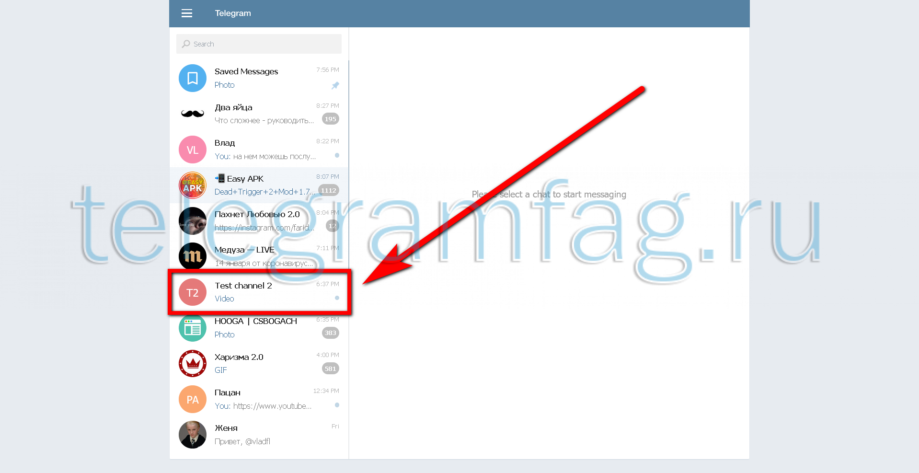
Task: Click the Dead+Trigger+2+Mod message preview
Action: [x=265, y=192]
